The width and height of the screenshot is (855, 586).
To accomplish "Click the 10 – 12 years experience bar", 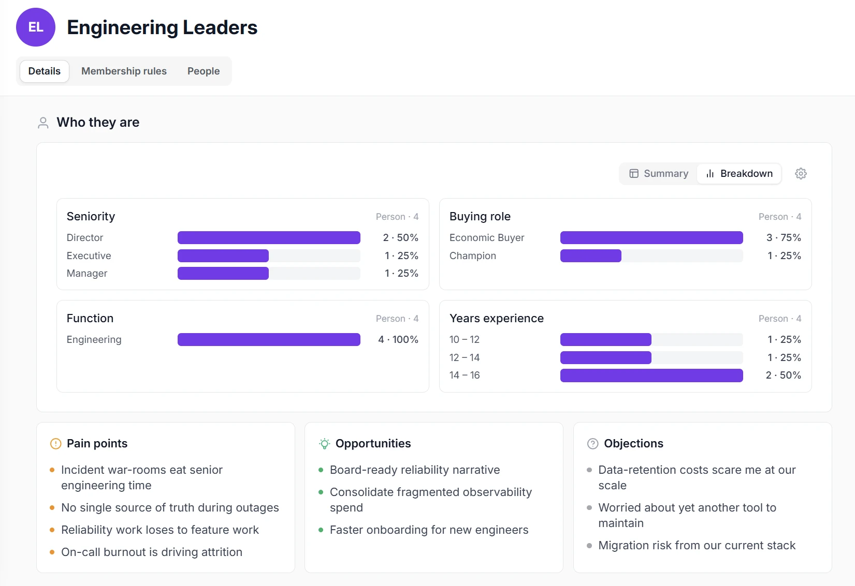I will tap(651, 340).
